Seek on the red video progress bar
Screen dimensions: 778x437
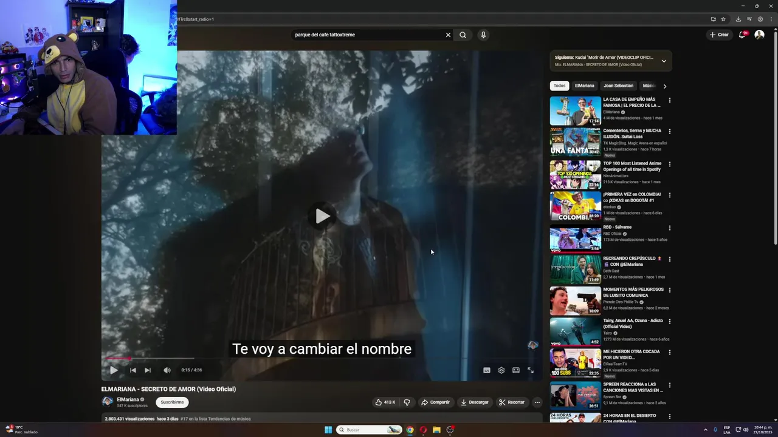point(322,358)
